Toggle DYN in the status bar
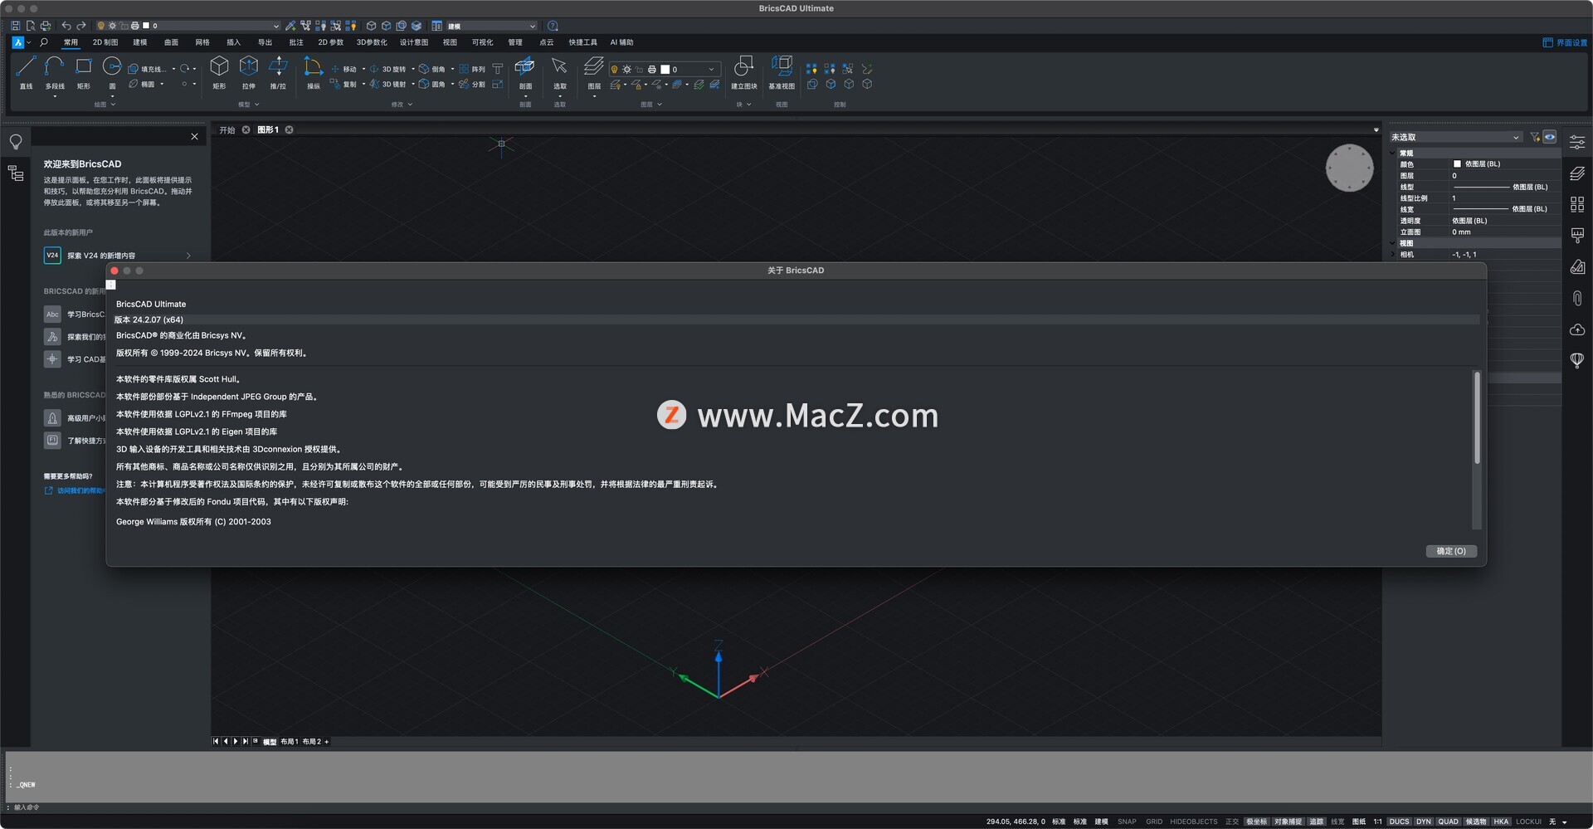The height and width of the screenshot is (829, 1593). [1424, 822]
